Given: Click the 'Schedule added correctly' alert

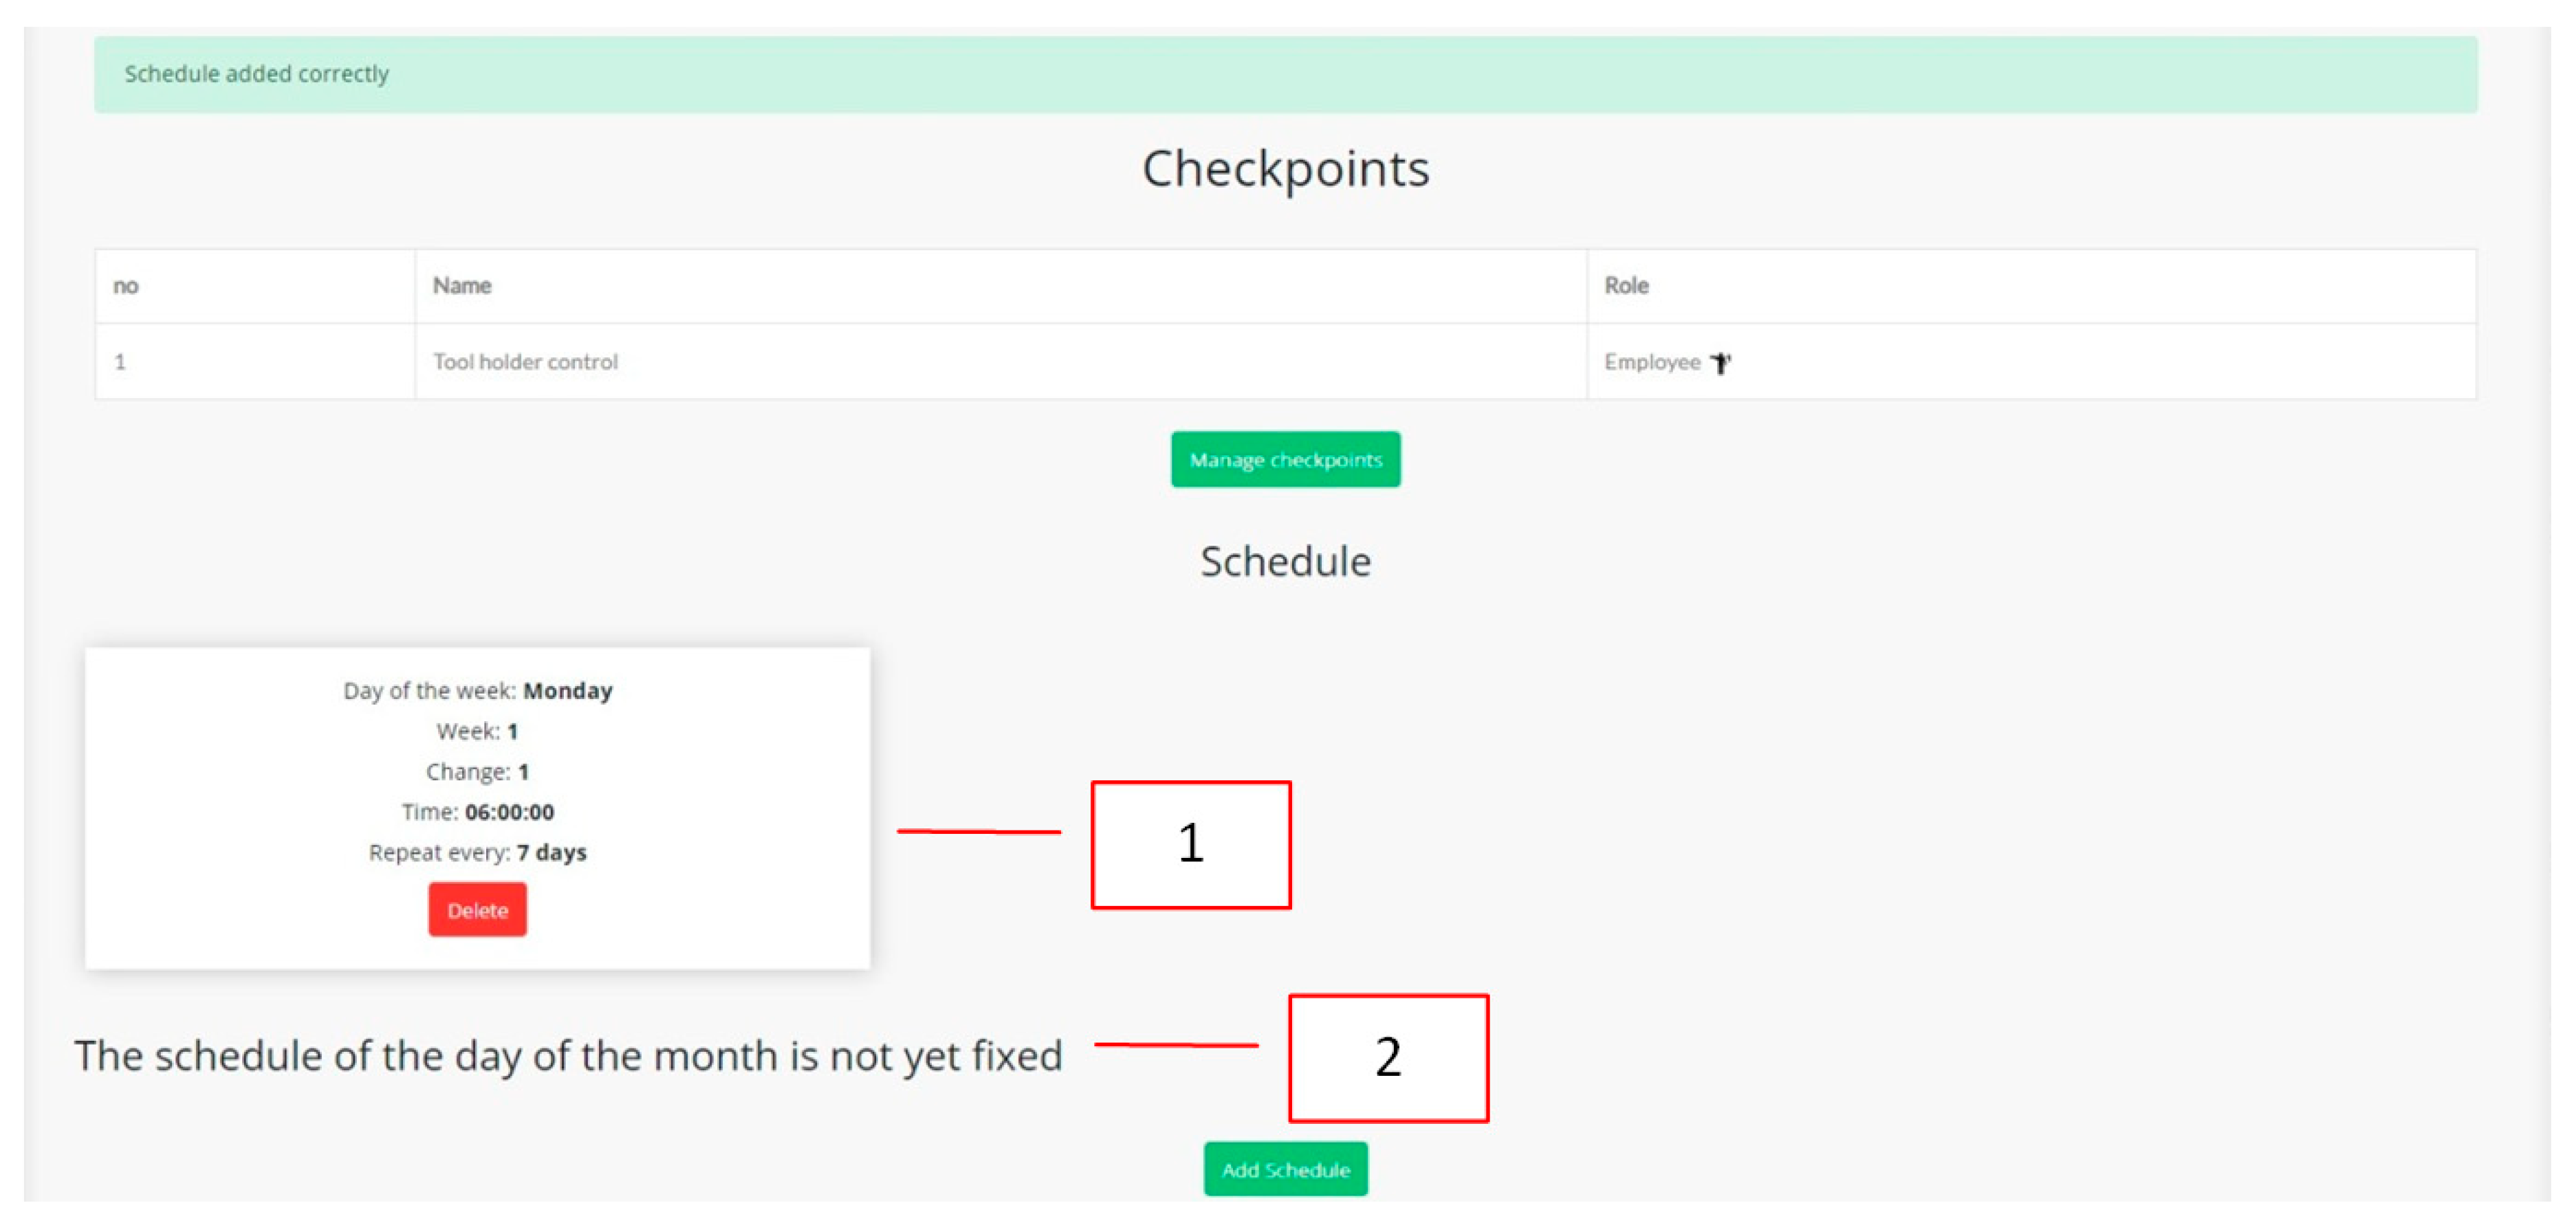Looking at the screenshot, I should pyautogui.click(x=257, y=74).
